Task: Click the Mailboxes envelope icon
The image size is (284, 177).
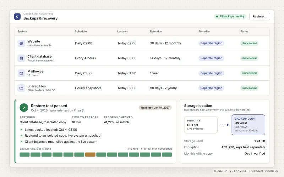Action: (x=21, y=73)
